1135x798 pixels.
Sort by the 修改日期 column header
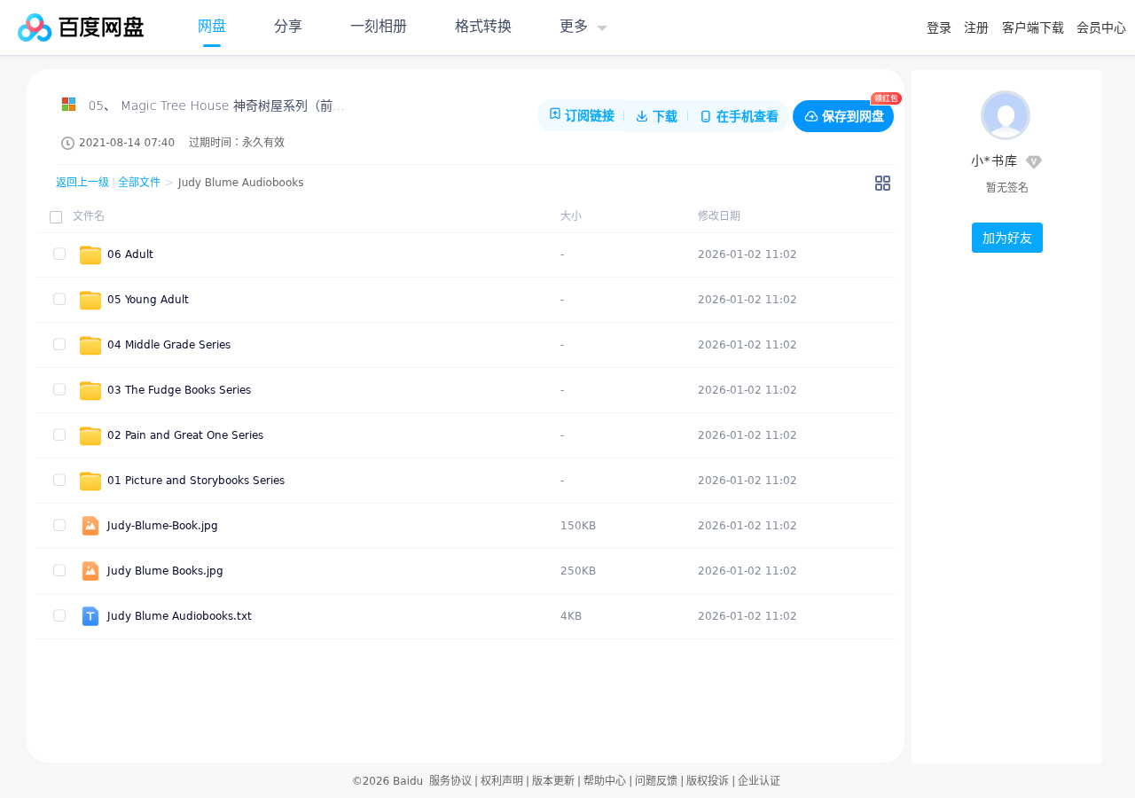coord(719,216)
